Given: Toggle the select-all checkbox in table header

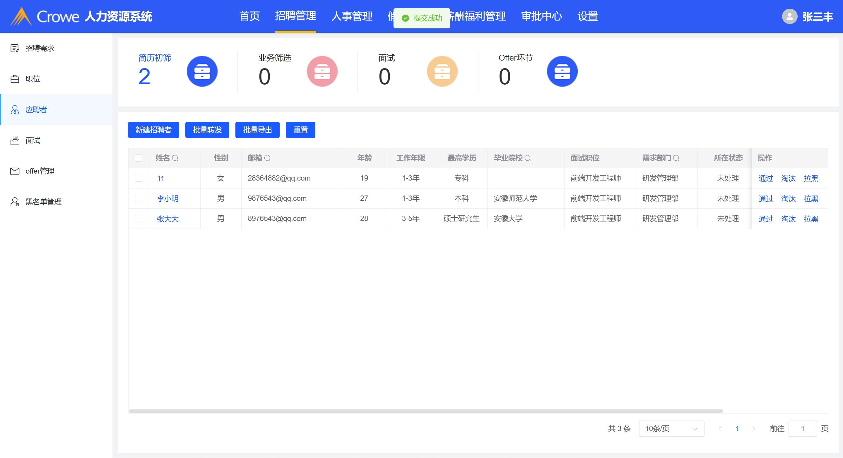Looking at the screenshot, I should coord(139,158).
